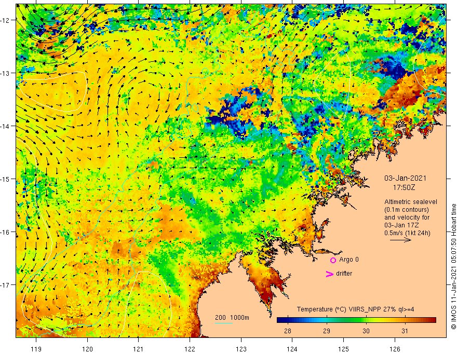Click the IMOS copyright timestamp text
This screenshot has height=353, width=457.
(453, 266)
